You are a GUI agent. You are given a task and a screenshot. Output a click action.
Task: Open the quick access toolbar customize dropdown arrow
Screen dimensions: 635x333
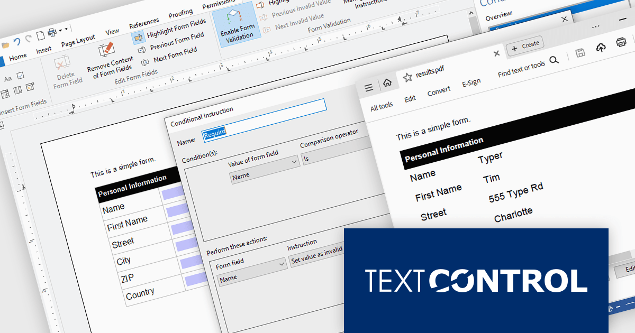[x=67, y=29]
